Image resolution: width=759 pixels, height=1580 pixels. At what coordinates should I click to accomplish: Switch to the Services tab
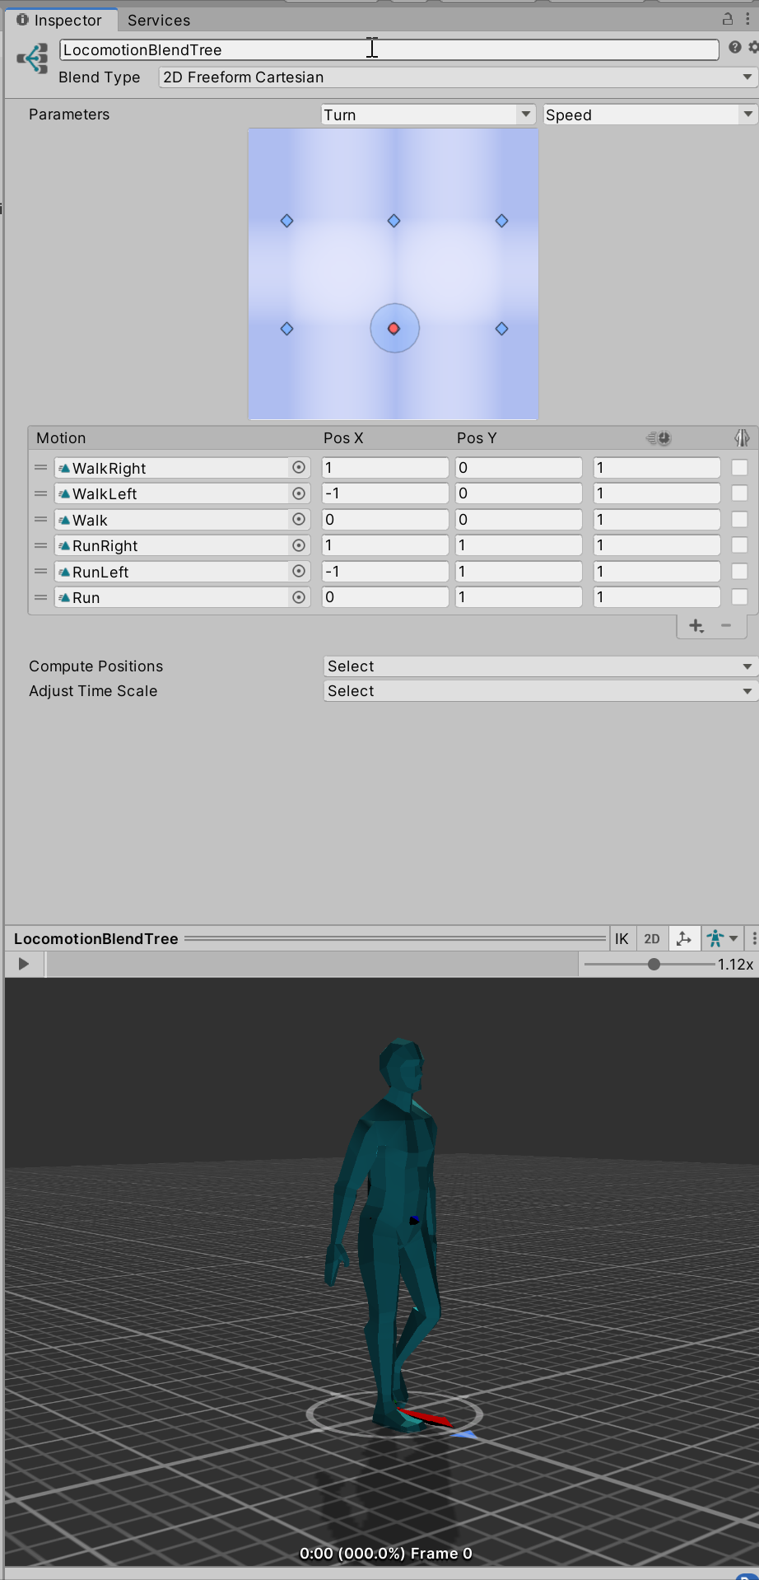pos(159,20)
